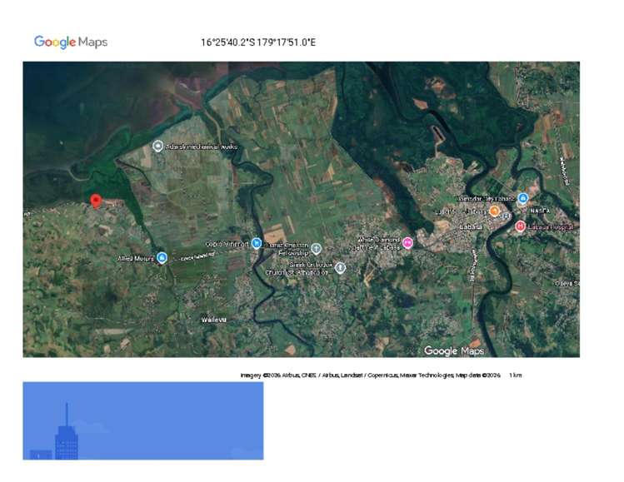The image size is (624, 482).
Task: Click the 1 km scale indicator
Action: 516,375
